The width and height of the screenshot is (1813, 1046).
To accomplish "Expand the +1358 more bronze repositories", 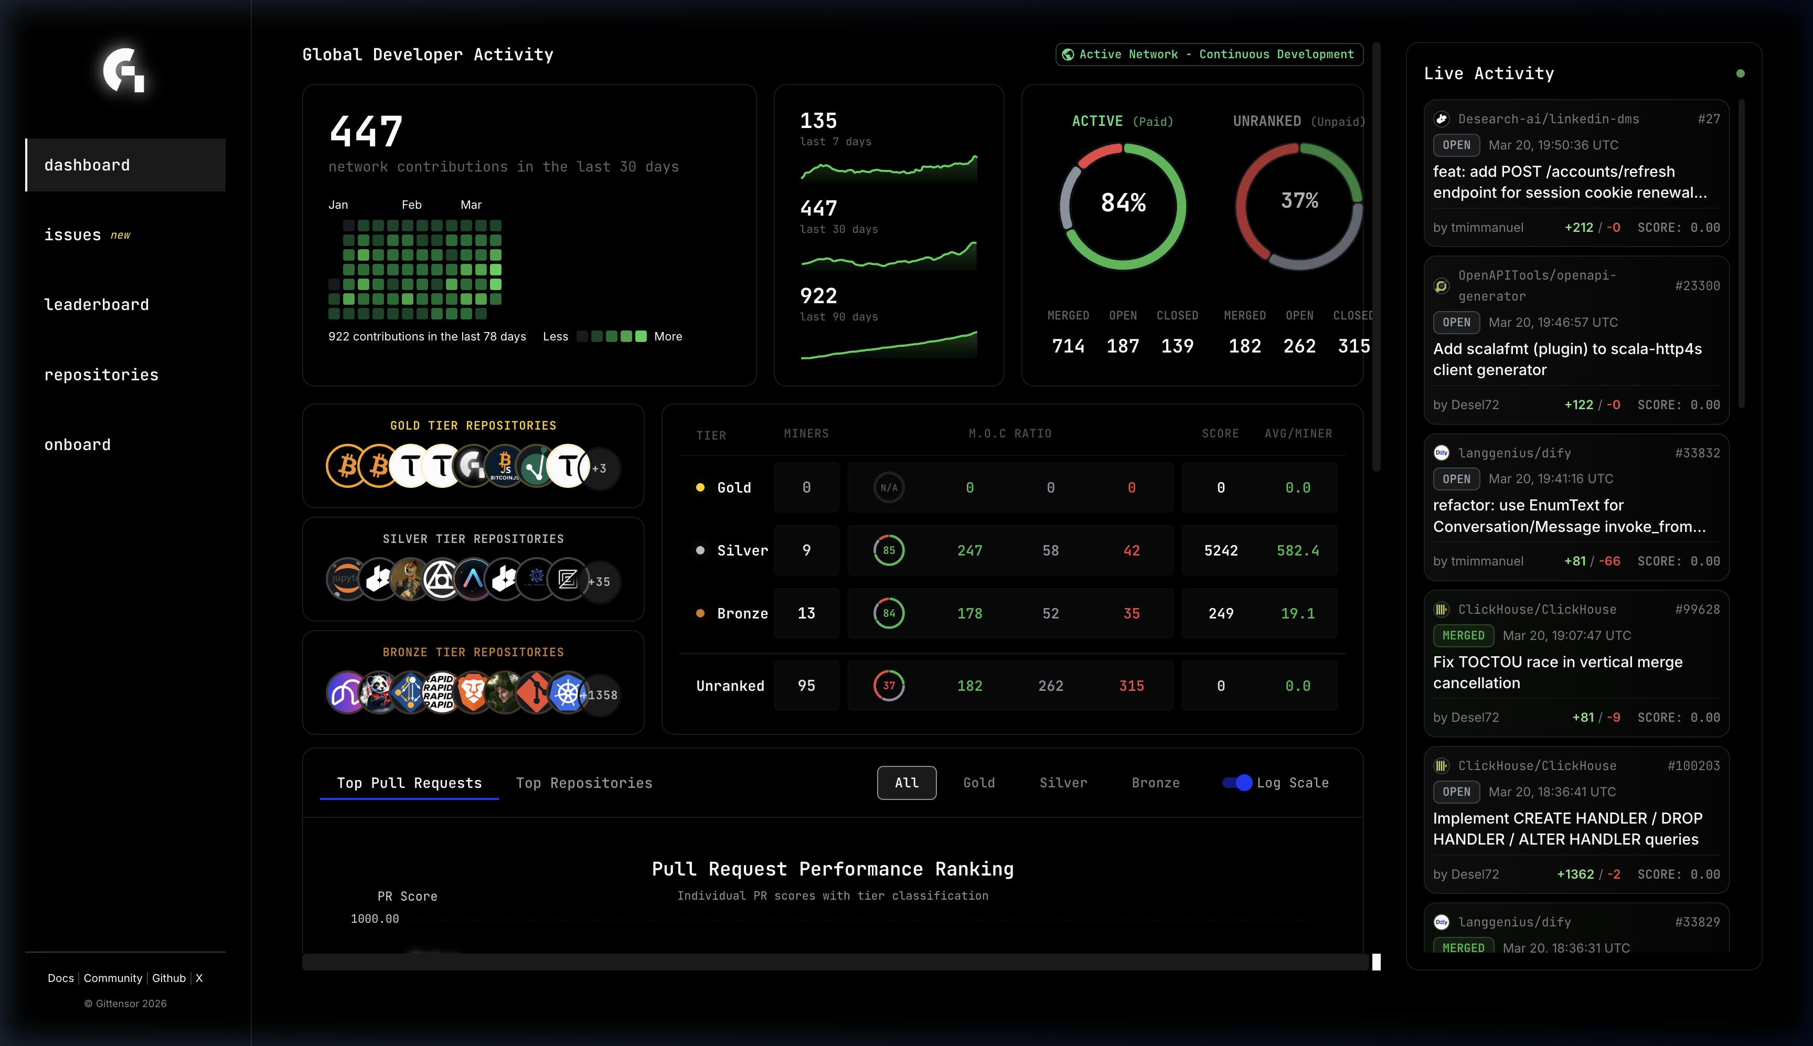I will point(602,696).
